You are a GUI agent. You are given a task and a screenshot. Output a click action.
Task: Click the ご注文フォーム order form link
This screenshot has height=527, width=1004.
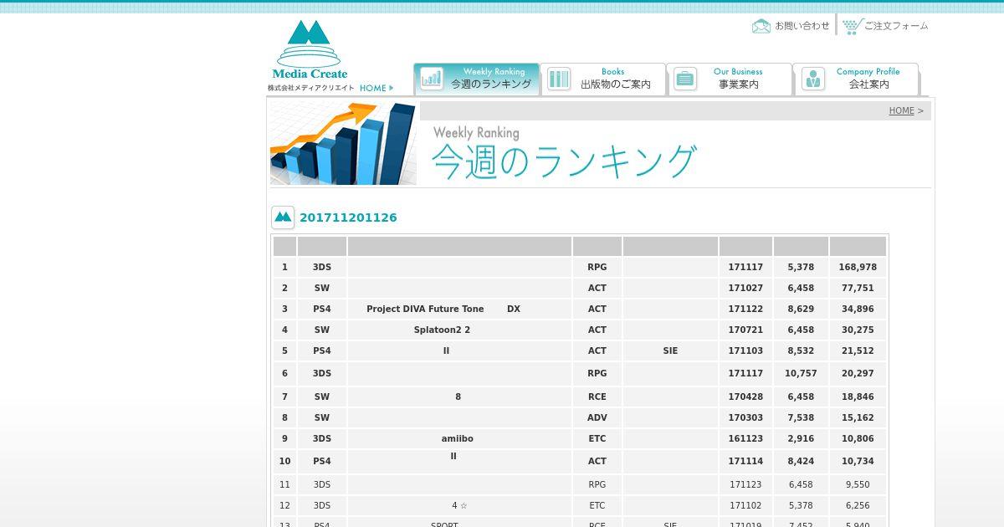[896, 26]
